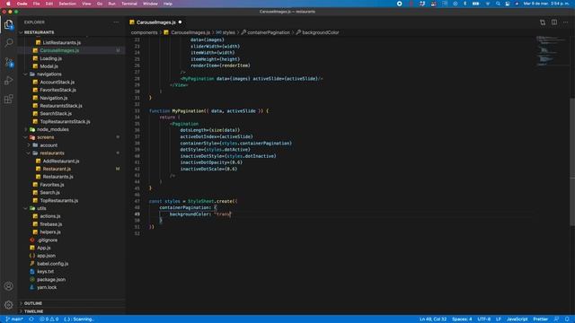Click the main branch indicator in status bar

tap(14, 319)
